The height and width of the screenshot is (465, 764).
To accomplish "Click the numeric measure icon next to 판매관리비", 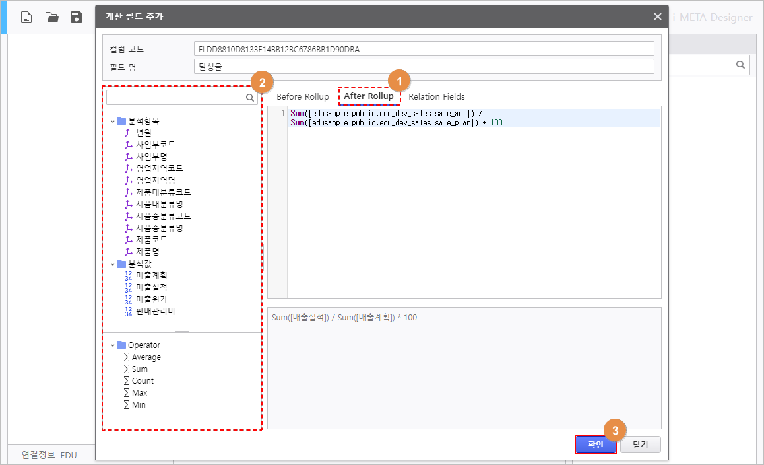I will [x=128, y=311].
